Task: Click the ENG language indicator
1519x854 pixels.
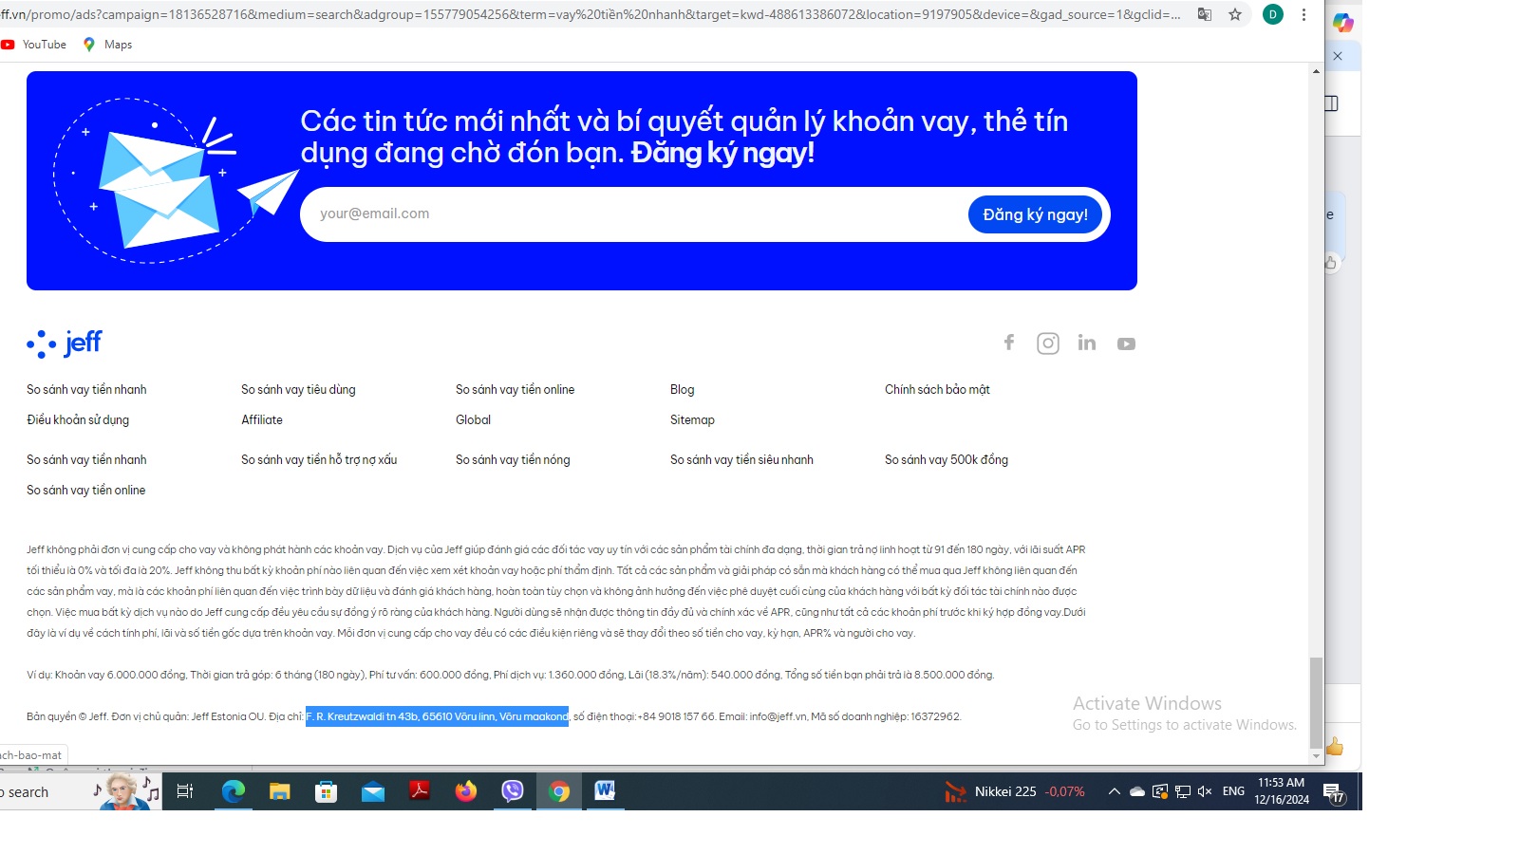Action: [1233, 791]
